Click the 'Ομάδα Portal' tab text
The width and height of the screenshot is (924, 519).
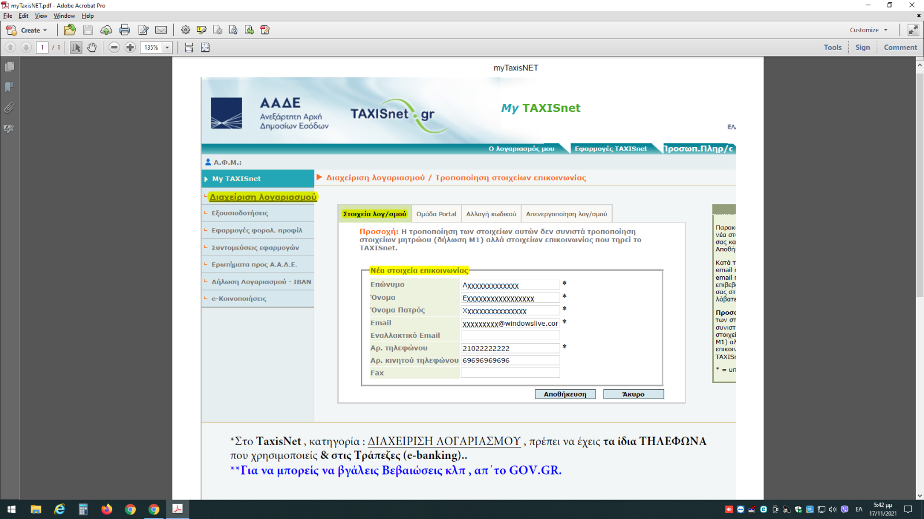tap(436, 214)
